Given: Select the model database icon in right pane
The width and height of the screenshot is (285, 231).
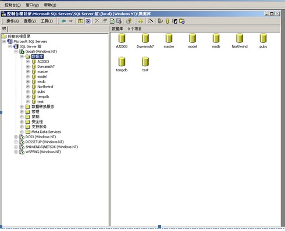Looking at the screenshot, I should pos(193,38).
